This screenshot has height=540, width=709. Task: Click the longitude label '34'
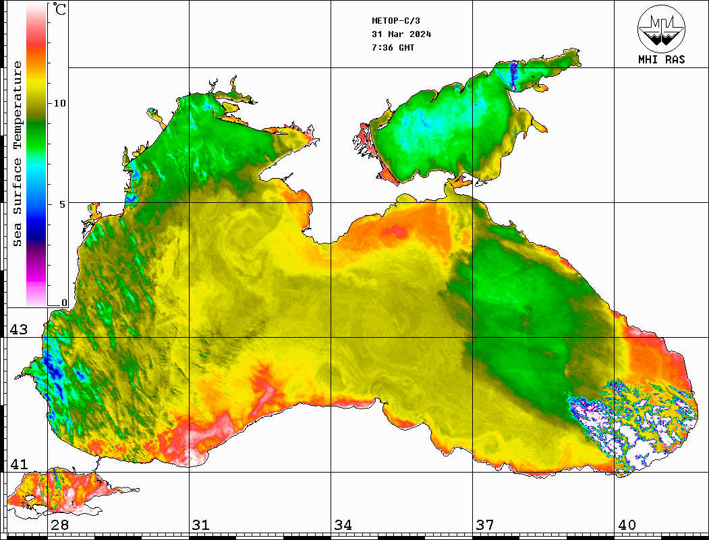click(x=343, y=524)
